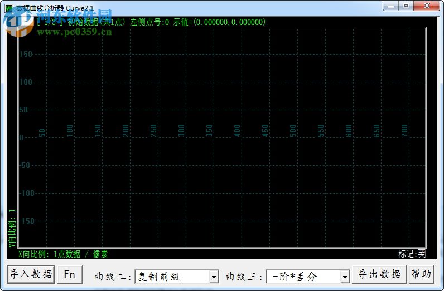Click the Y-axis label -100

coord(27,193)
